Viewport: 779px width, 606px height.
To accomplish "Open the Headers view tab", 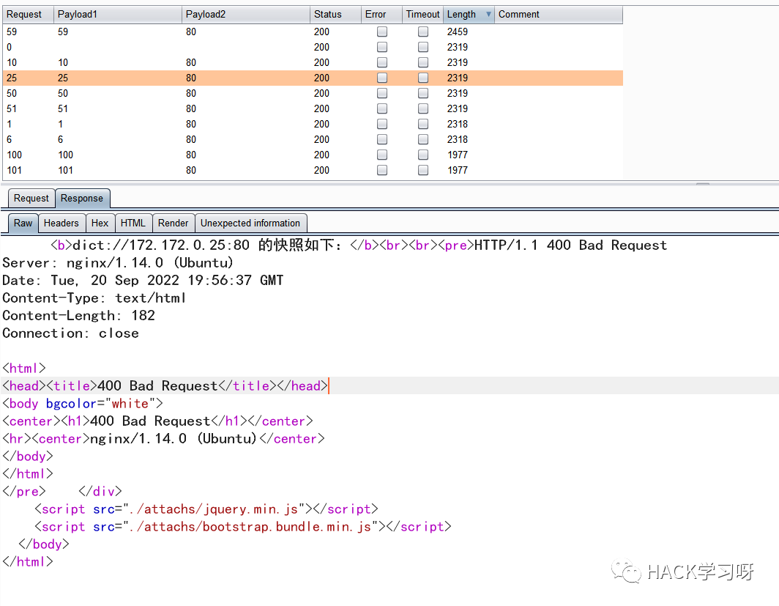I will [x=61, y=223].
